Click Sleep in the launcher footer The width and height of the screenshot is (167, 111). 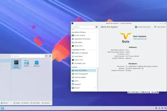pos(17,103)
